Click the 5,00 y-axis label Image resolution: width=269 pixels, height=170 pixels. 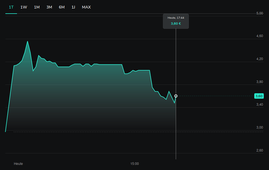(259, 13)
